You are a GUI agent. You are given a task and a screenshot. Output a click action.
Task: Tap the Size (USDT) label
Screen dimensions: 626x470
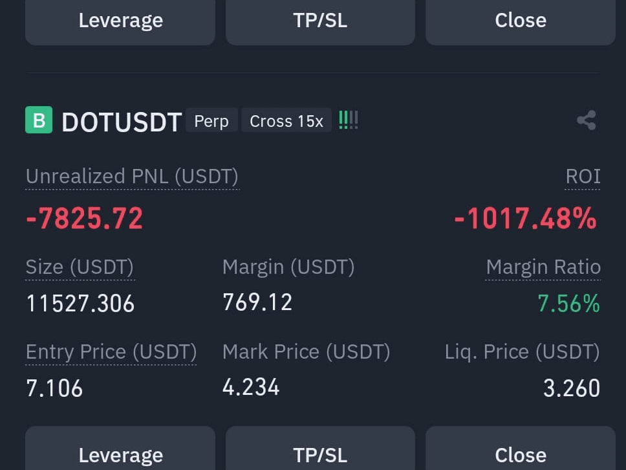pos(80,267)
